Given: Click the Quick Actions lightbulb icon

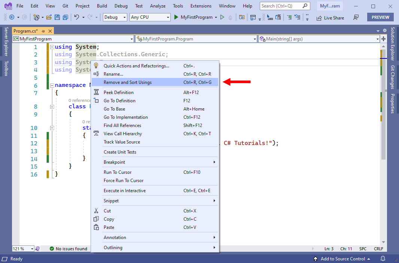Looking at the screenshot, I should coord(97,66).
